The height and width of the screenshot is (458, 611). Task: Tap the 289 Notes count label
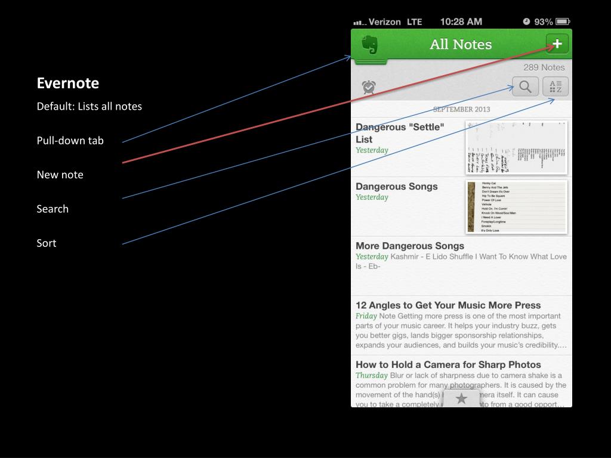[x=544, y=67]
